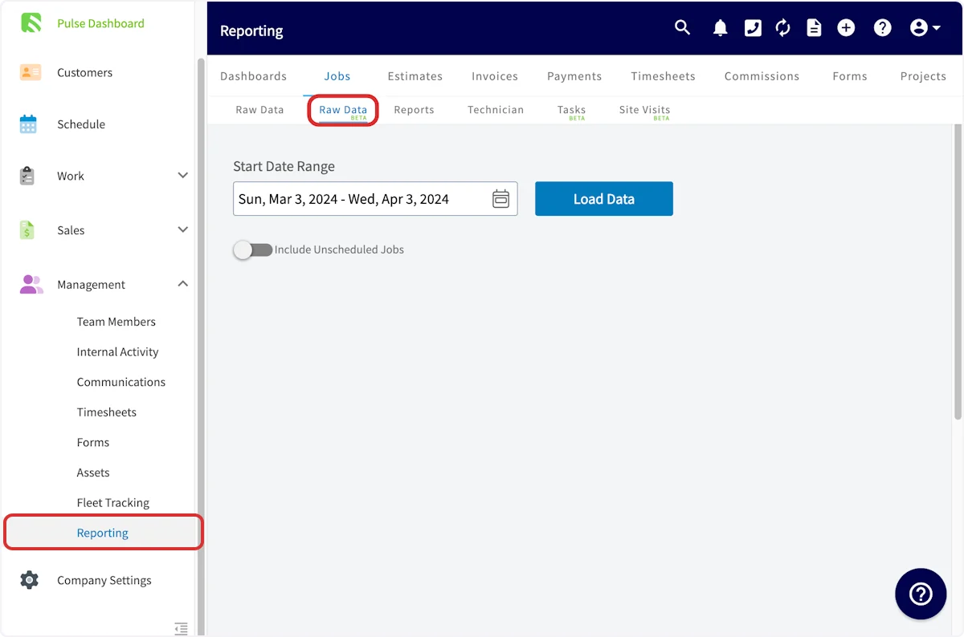This screenshot has height=637, width=964.
Task: Click the main content vertical scrollbar
Action: coord(958,273)
